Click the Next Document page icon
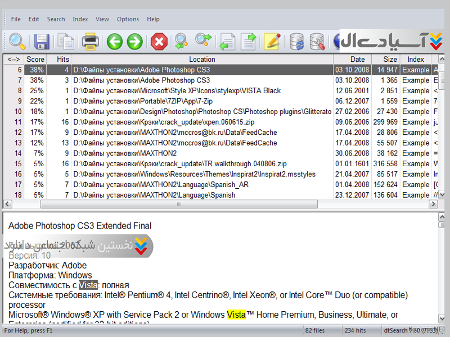Viewport: 450px width, 337px height. point(248,41)
